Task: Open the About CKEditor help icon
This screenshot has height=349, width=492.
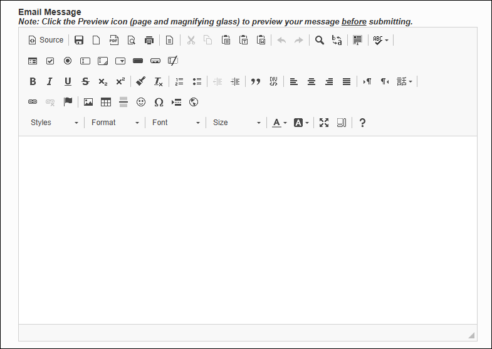Action: (x=362, y=123)
